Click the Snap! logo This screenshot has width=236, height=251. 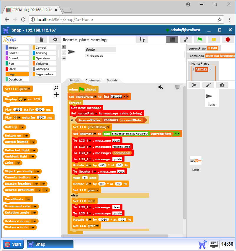[10, 40]
